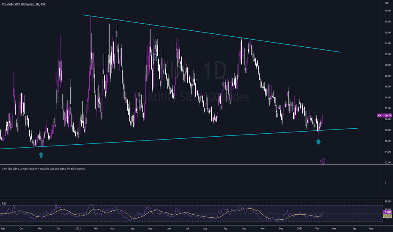This screenshot has height=232, width=393.
Task: Click the purple lightning bolt event icon
Action: (323, 161)
